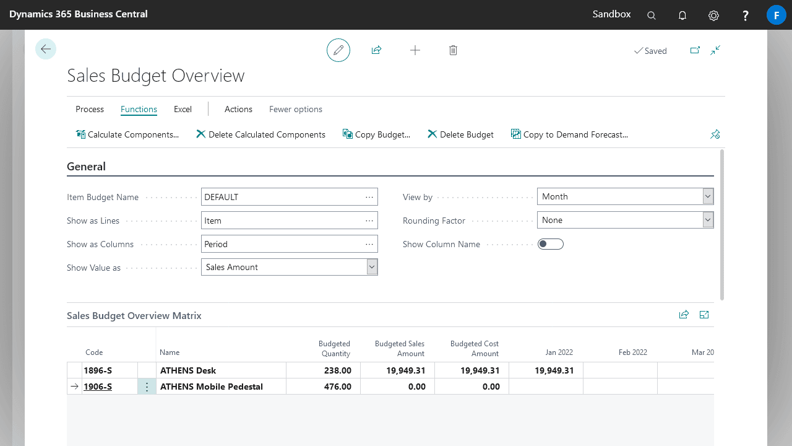Click the trash delete icon

[453, 50]
